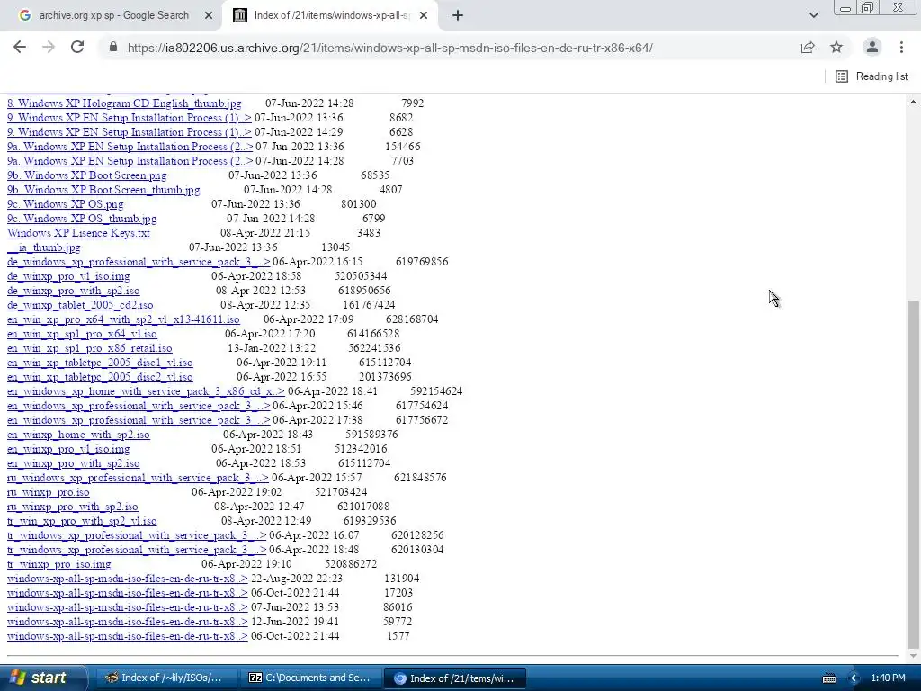Click the file size 520886272

(x=351, y=564)
